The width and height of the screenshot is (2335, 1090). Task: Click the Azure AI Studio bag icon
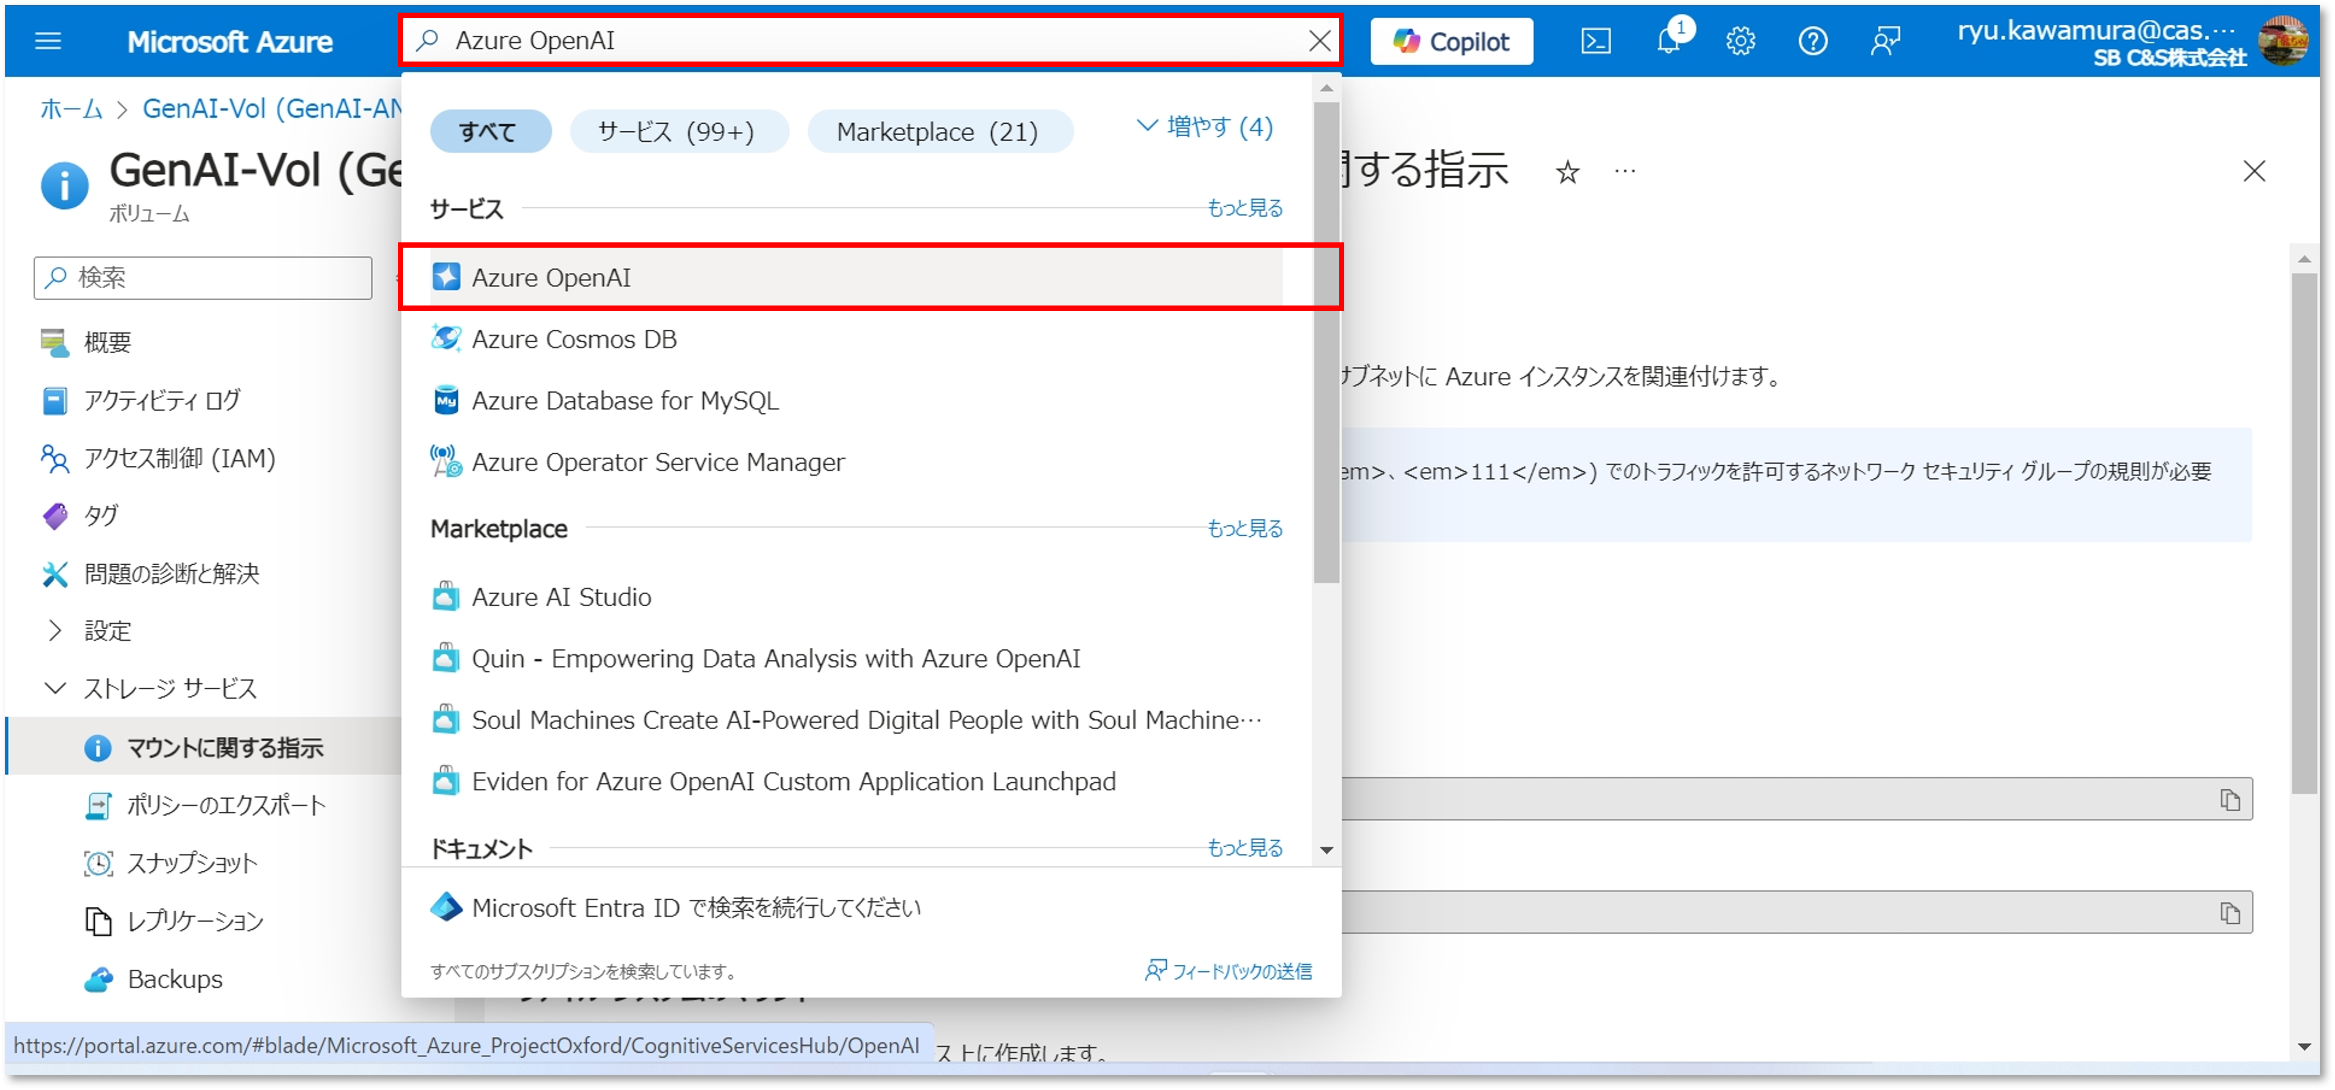coord(446,596)
